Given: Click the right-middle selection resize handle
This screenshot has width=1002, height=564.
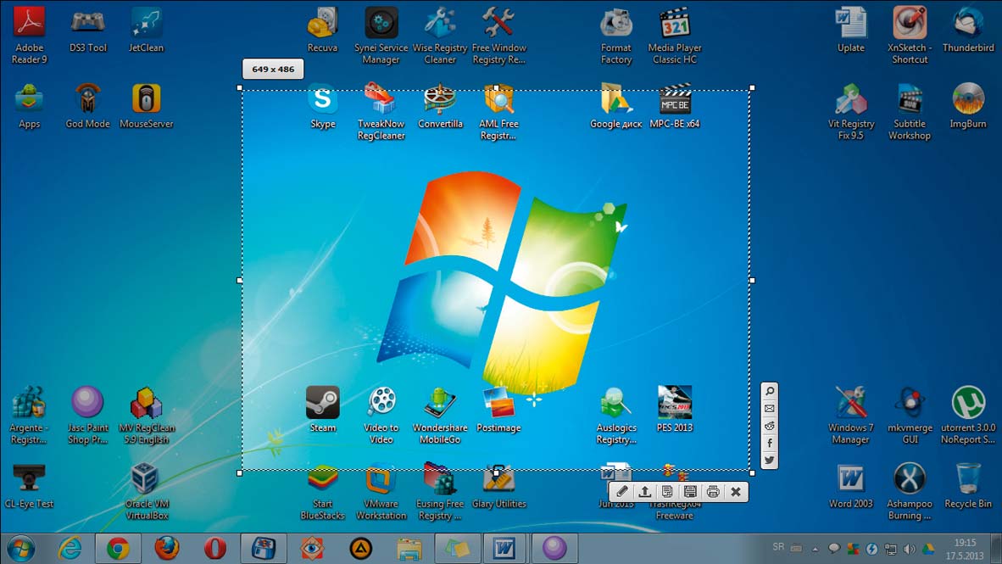Looking at the screenshot, I should coord(752,280).
